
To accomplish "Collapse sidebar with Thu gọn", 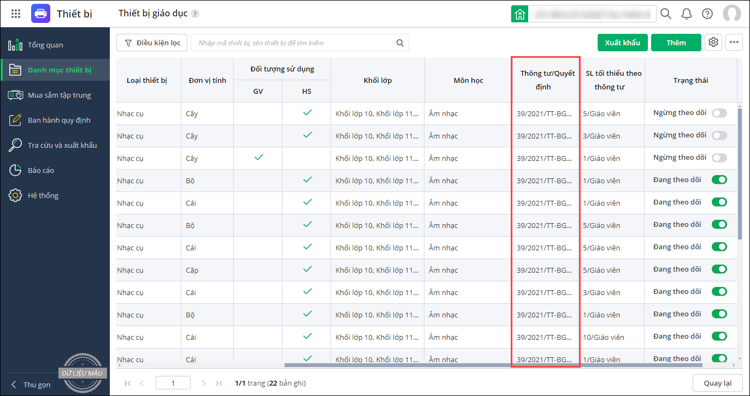I will coord(31,385).
